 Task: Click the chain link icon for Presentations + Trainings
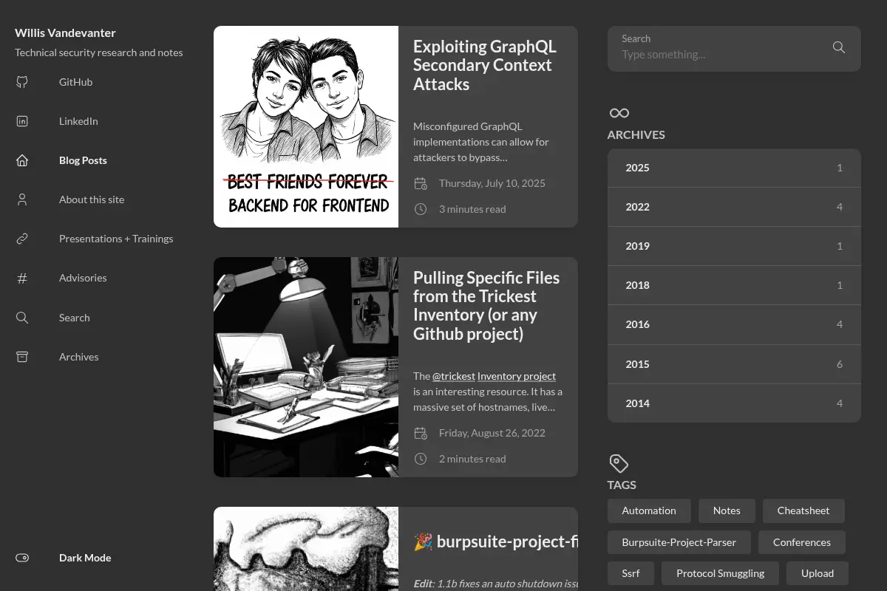coord(22,239)
